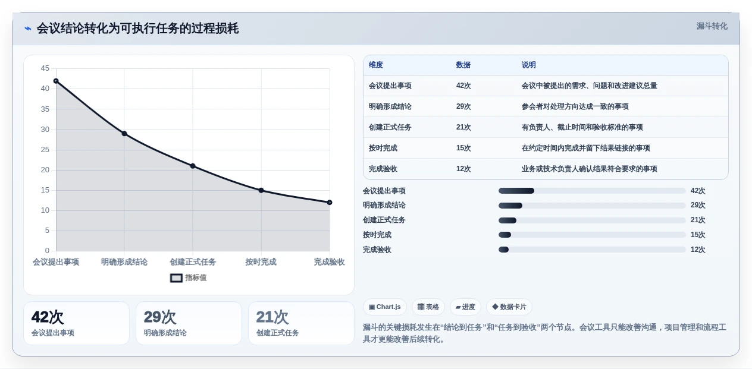Click table value 12次
This screenshot has width=752, height=369.
[x=463, y=169]
